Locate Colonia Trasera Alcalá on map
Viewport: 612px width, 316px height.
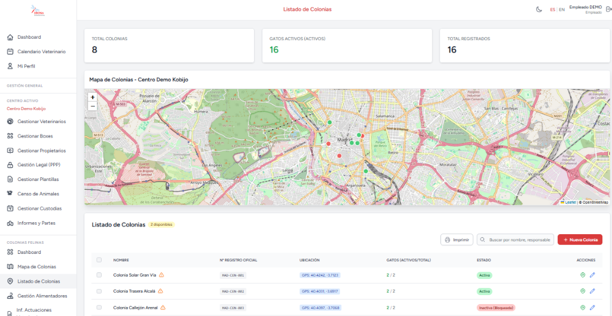point(583,291)
